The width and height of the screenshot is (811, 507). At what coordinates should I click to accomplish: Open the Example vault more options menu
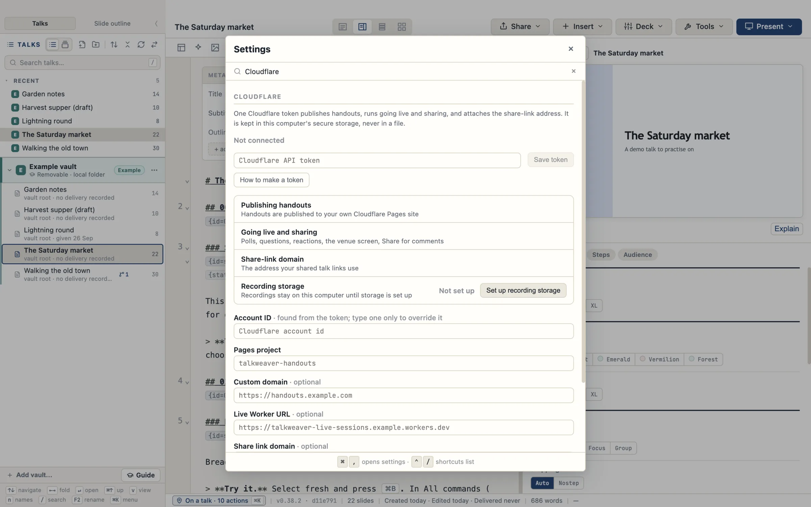154,170
